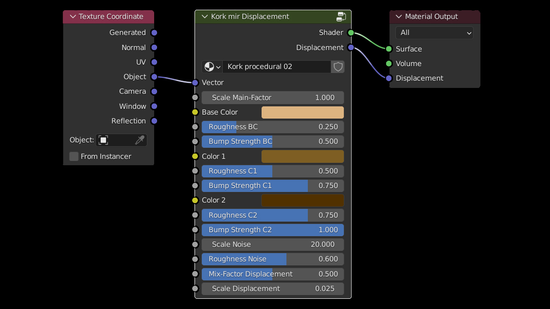Click the Roughness BC slider

(273, 127)
